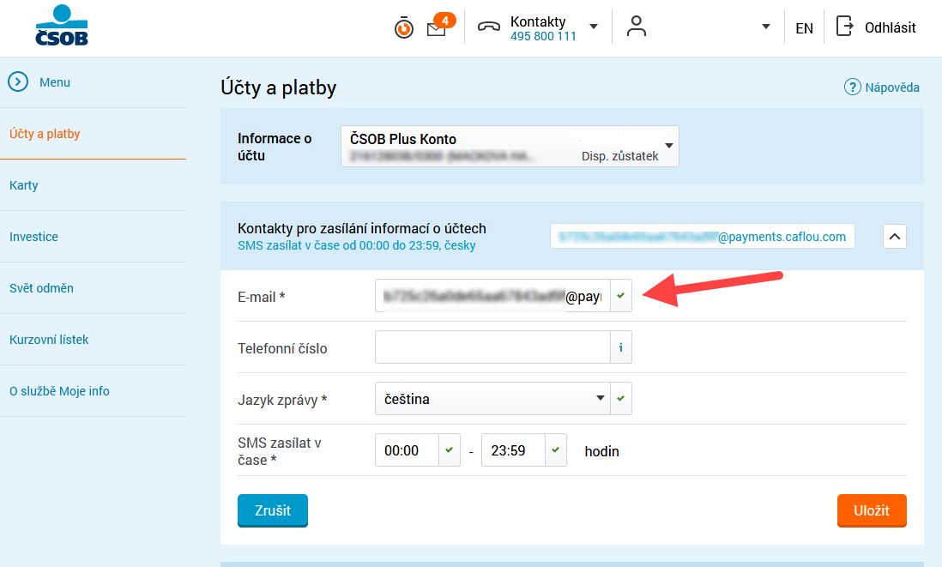
Task: Expand the Kontakty dropdown arrow
Action: [x=594, y=27]
